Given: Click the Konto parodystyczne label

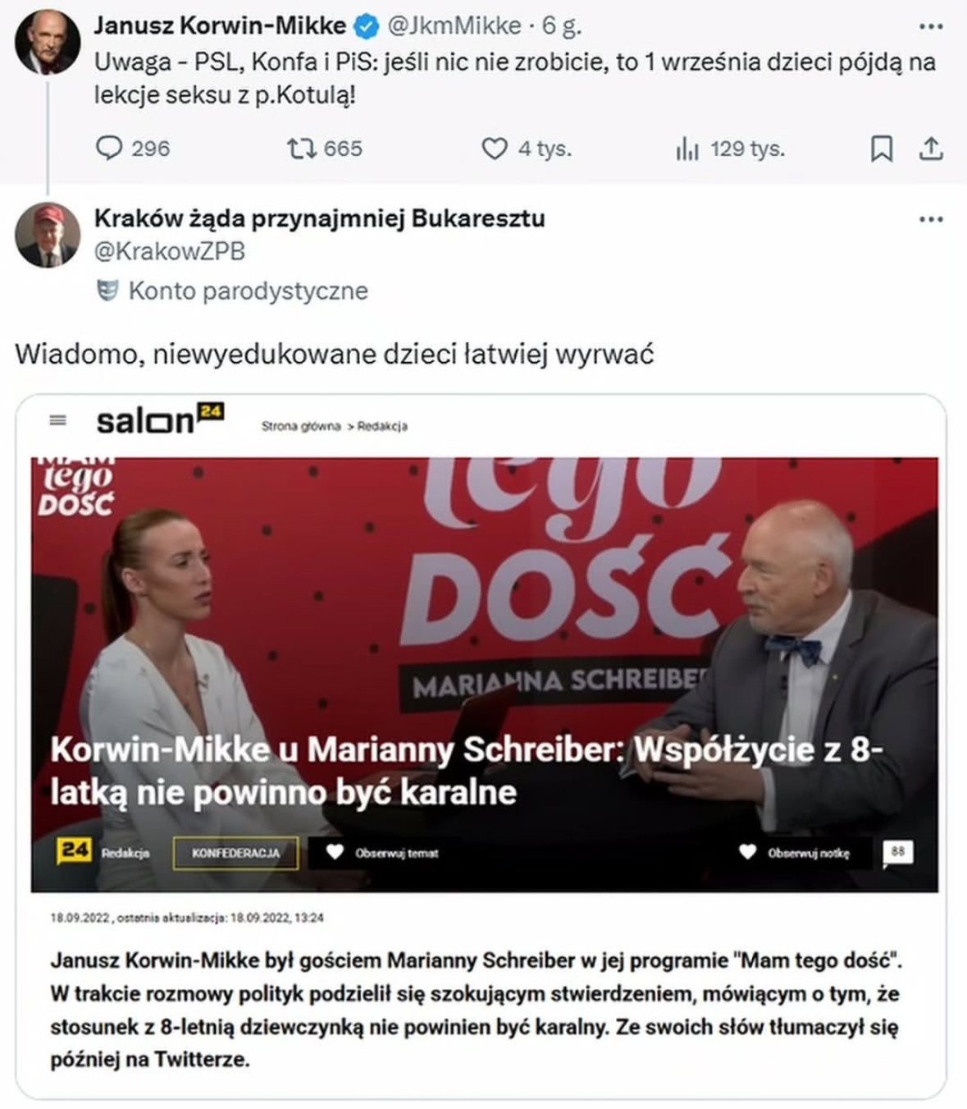Looking at the screenshot, I should click(248, 291).
